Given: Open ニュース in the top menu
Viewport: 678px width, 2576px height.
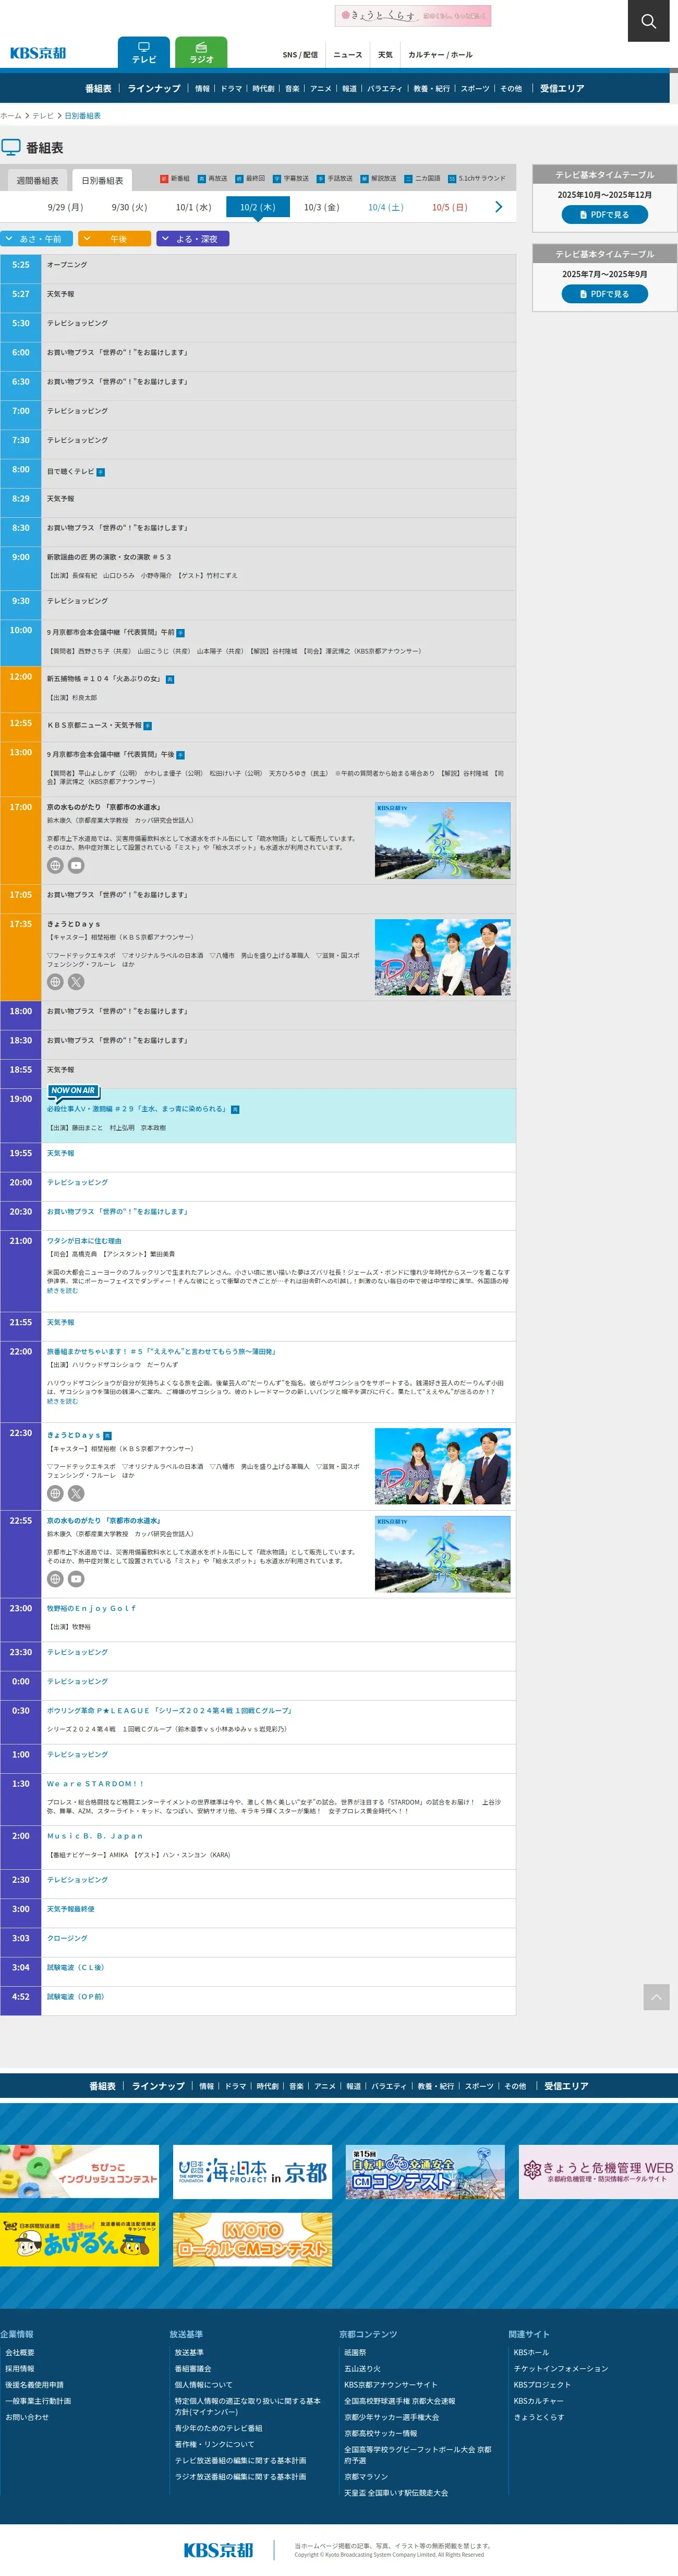Looking at the screenshot, I should click(x=347, y=55).
